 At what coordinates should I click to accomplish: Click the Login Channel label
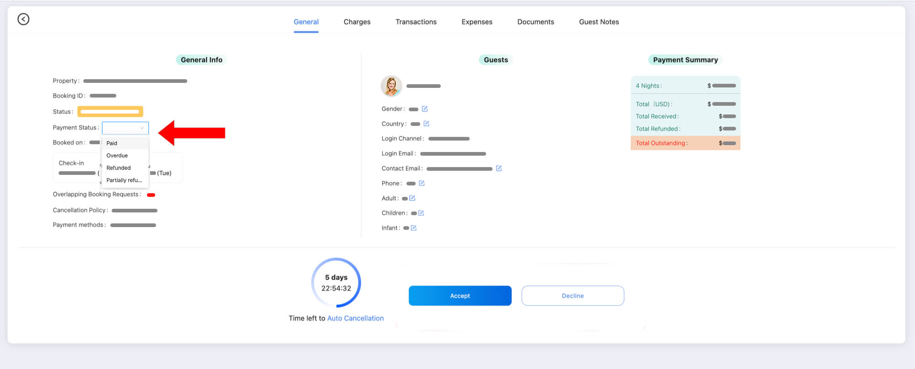pos(403,139)
